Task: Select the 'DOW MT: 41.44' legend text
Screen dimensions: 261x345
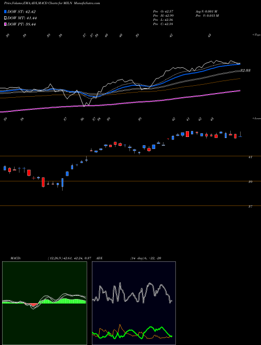Action: click(x=22, y=18)
